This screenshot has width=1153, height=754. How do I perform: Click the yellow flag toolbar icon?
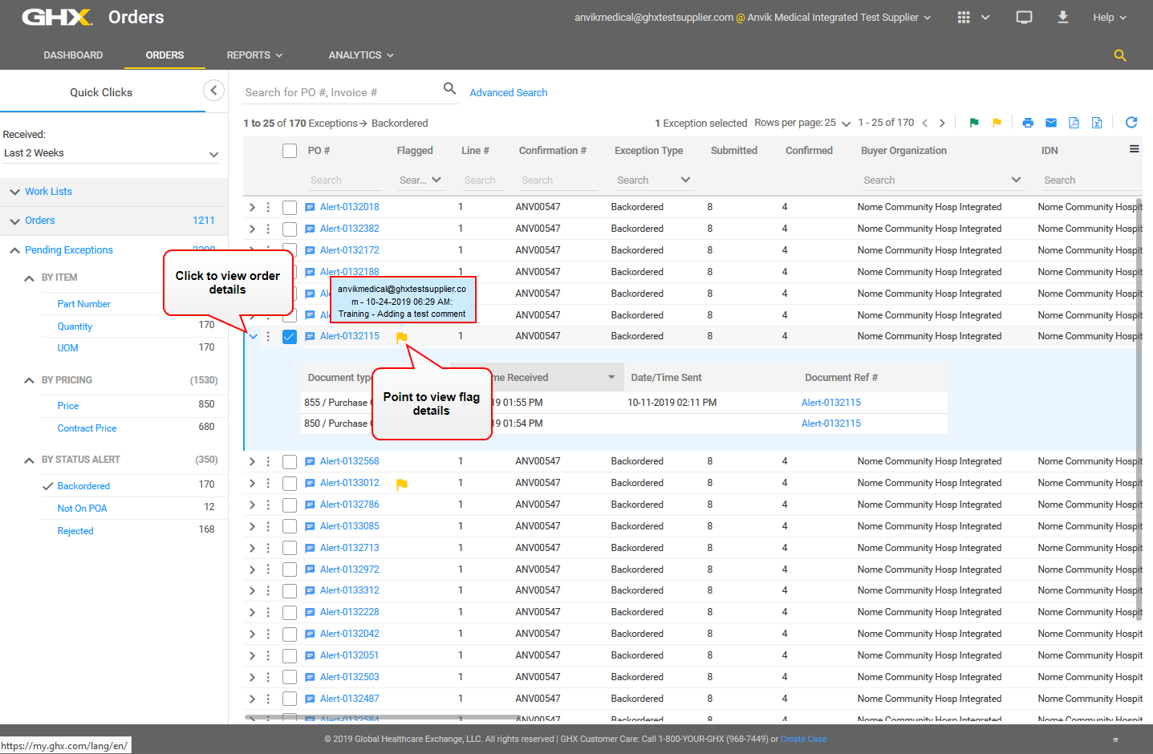click(997, 123)
